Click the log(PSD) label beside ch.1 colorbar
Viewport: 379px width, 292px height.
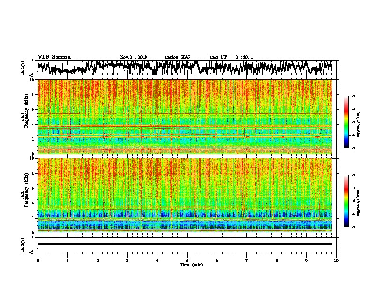pyautogui.click(x=358, y=124)
